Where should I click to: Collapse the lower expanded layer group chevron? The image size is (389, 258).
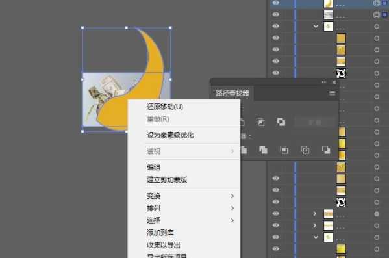point(316,237)
